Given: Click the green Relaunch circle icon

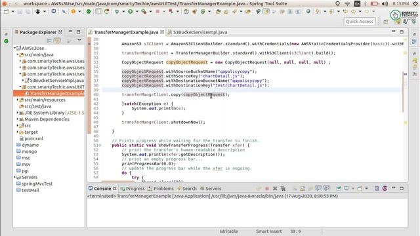Looking at the screenshot, I should pos(89,12).
